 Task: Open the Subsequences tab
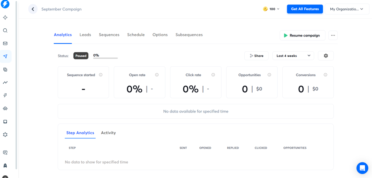(189, 35)
